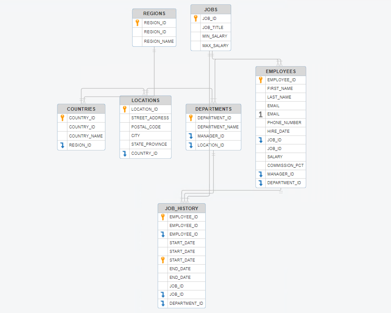391x313 pixels.
Task: Click the primary key icon beside EMPLOYEE_ID in JOB_HISTORY
Action: (x=162, y=217)
